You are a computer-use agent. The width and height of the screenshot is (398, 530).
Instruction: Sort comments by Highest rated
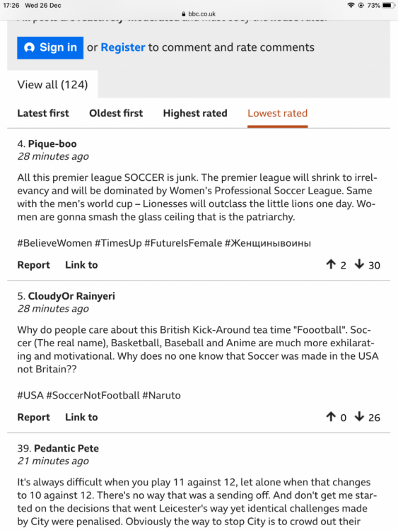195,113
